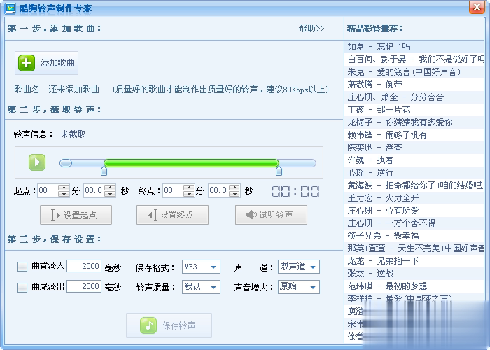This screenshot has width=490, height=350.
Task: Open the 保存格式 MP3 dropdown
Action: point(201,267)
